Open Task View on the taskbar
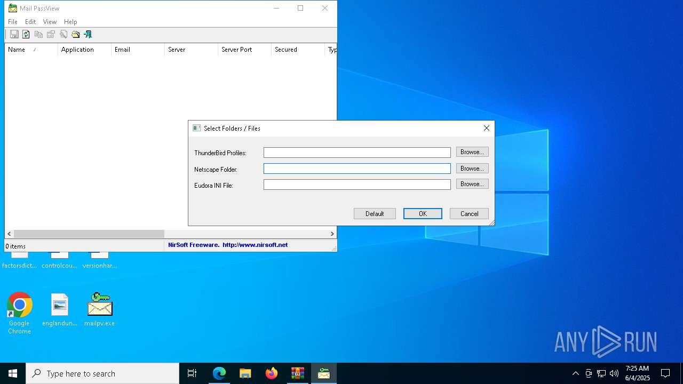This screenshot has width=683, height=384. [x=192, y=373]
